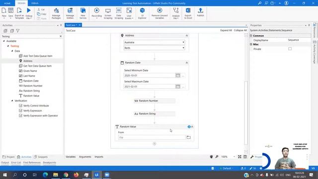Click the filter icon in Activities panel
This screenshot has width=318, height=179.
click(x=18, y=31)
